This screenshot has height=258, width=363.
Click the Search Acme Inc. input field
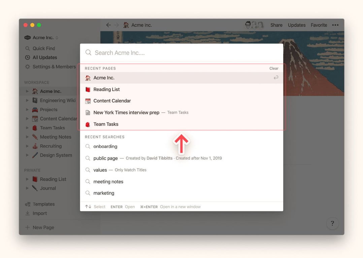click(x=182, y=53)
